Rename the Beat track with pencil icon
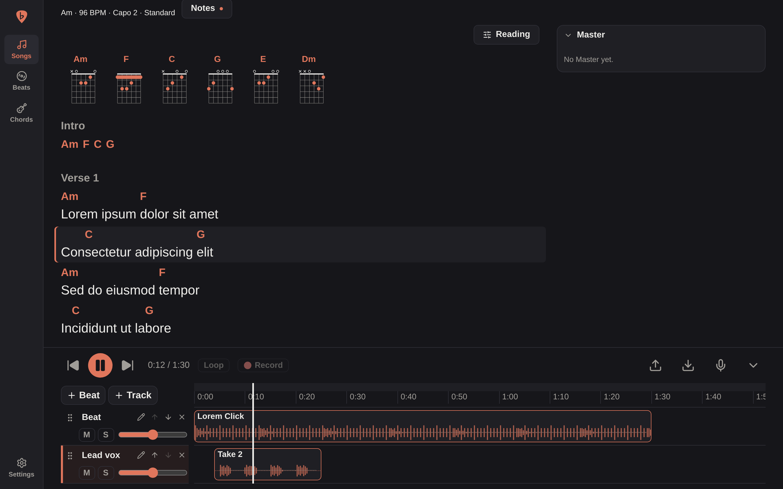Screen dimensions: 783x489 pyautogui.click(x=141, y=417)
